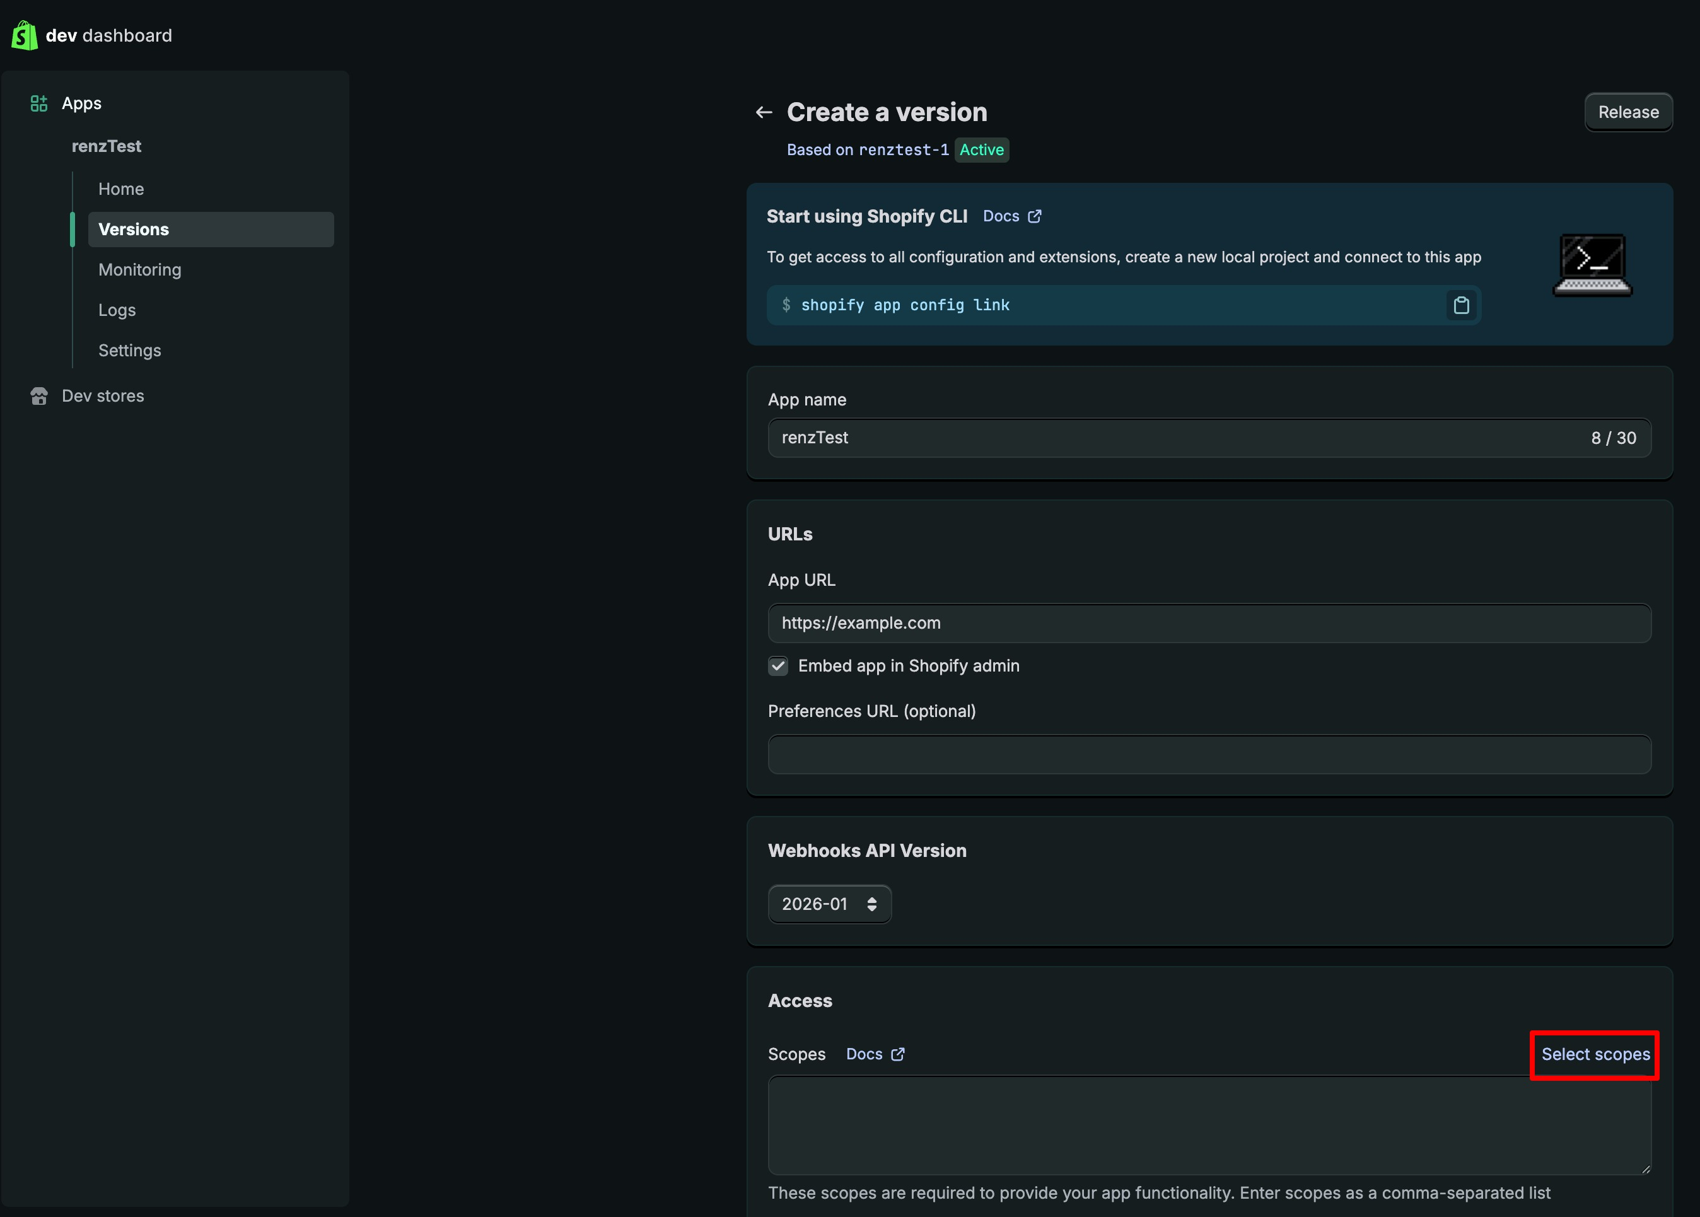This screenshot has width=1700, height=1217.
Task: Navigate to the Home sidebar item
Action: [x=120, y=189]
